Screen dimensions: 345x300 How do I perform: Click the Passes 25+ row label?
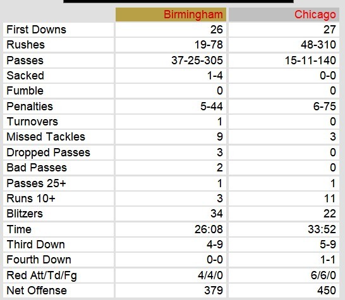pos(36,183)
